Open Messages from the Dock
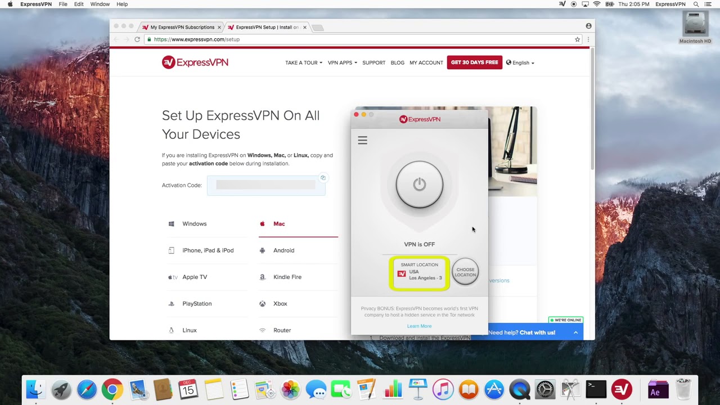Screen dimensions: 720x405 [316, 389]
